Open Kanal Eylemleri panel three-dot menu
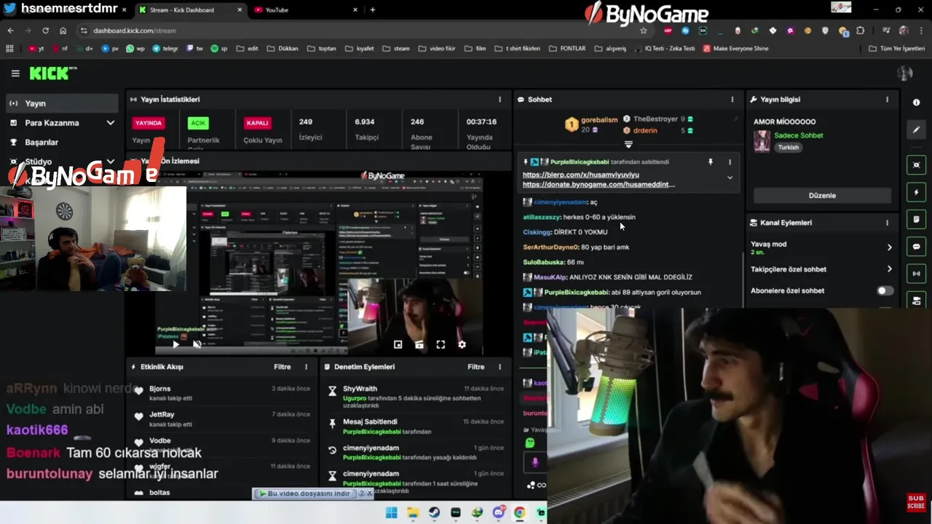This screenshot has width=932, height=524. [x=887, y=223]
